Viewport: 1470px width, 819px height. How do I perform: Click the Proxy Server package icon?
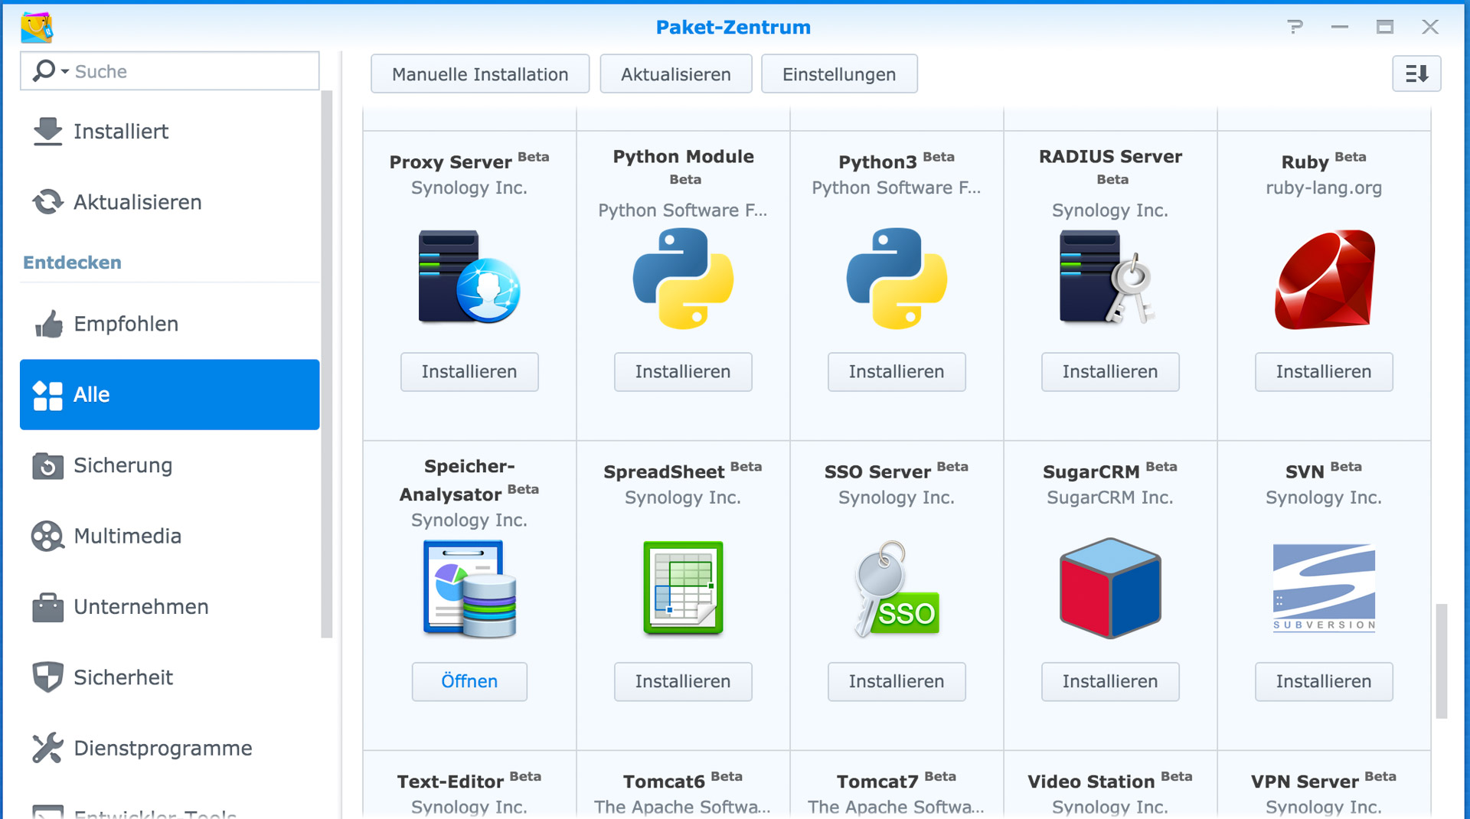pyautogui.click(x=469, y=278)
